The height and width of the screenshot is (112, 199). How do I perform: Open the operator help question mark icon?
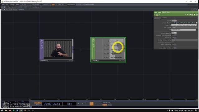(x=155, y=15)
